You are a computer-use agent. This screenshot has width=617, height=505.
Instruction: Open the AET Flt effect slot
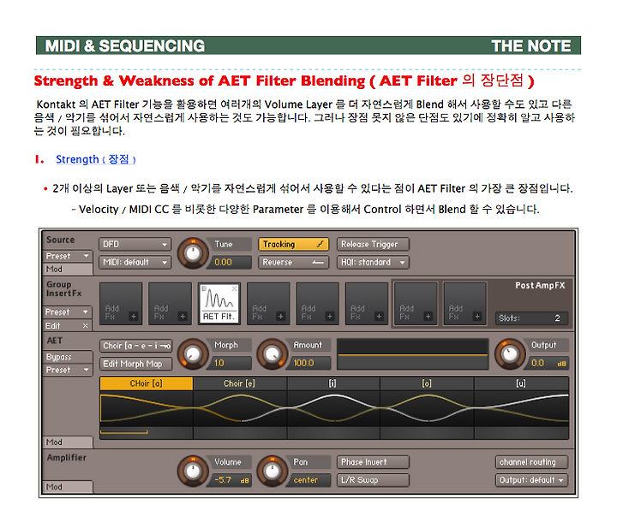pyautogui.click(x=219, y=304)
